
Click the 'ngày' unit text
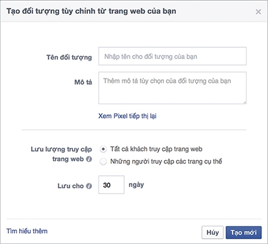[x=136, y=185]
